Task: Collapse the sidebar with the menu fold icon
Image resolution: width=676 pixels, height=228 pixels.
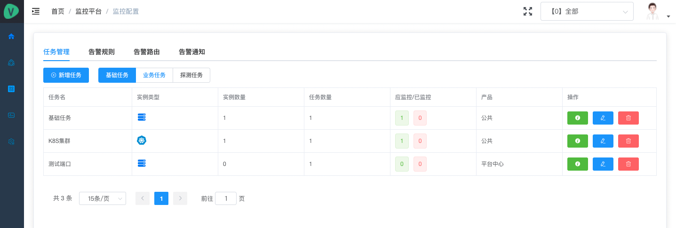Action: 36,11
